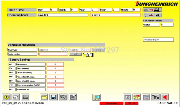180x107 pixels.
Task: Click the ECR_327_336 version text
Action: tap(23, 103)
